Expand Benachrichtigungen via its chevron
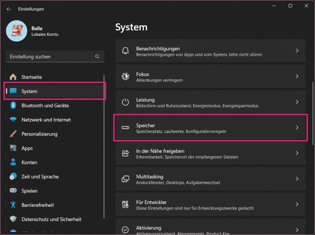 pos(297,51)
